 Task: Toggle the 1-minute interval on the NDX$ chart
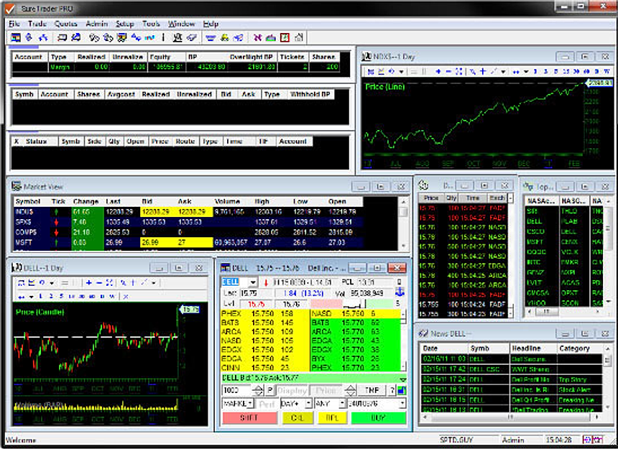535,71
